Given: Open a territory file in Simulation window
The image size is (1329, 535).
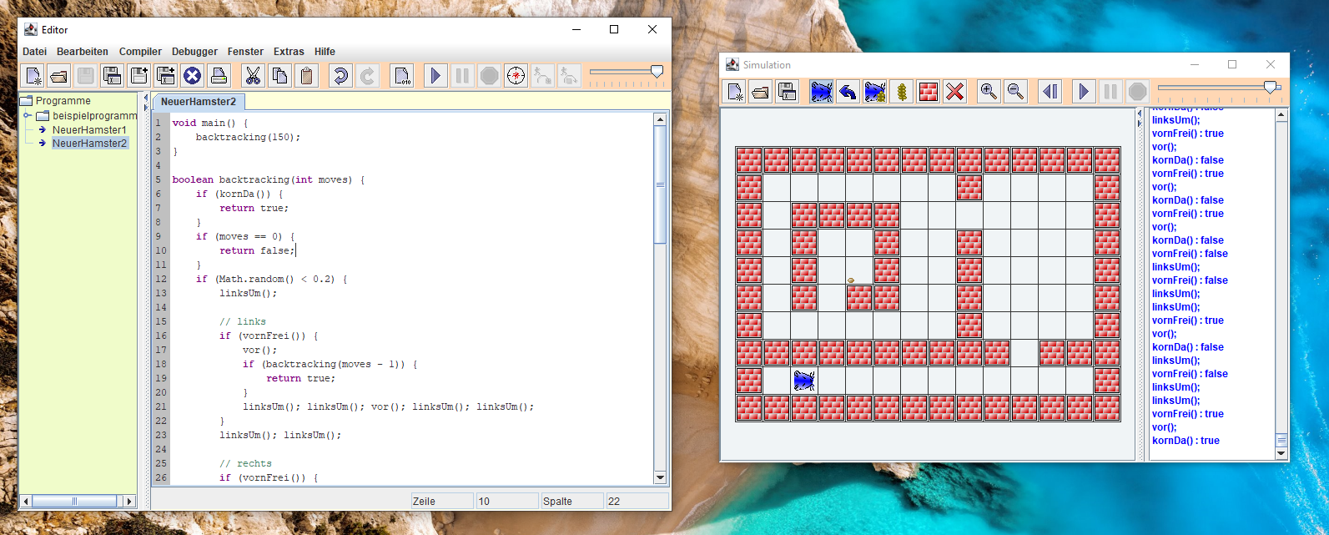Looking at the screenshot, I should pyautogui.click(x=761, y=91).
